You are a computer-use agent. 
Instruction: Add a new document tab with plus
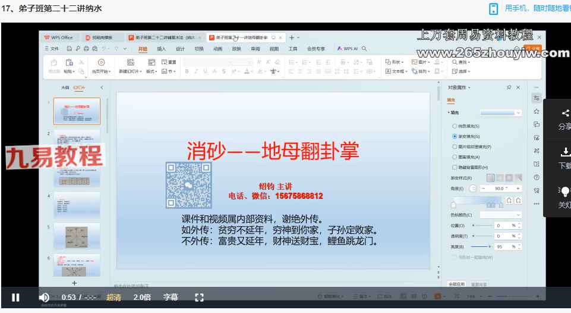(292, 37)
